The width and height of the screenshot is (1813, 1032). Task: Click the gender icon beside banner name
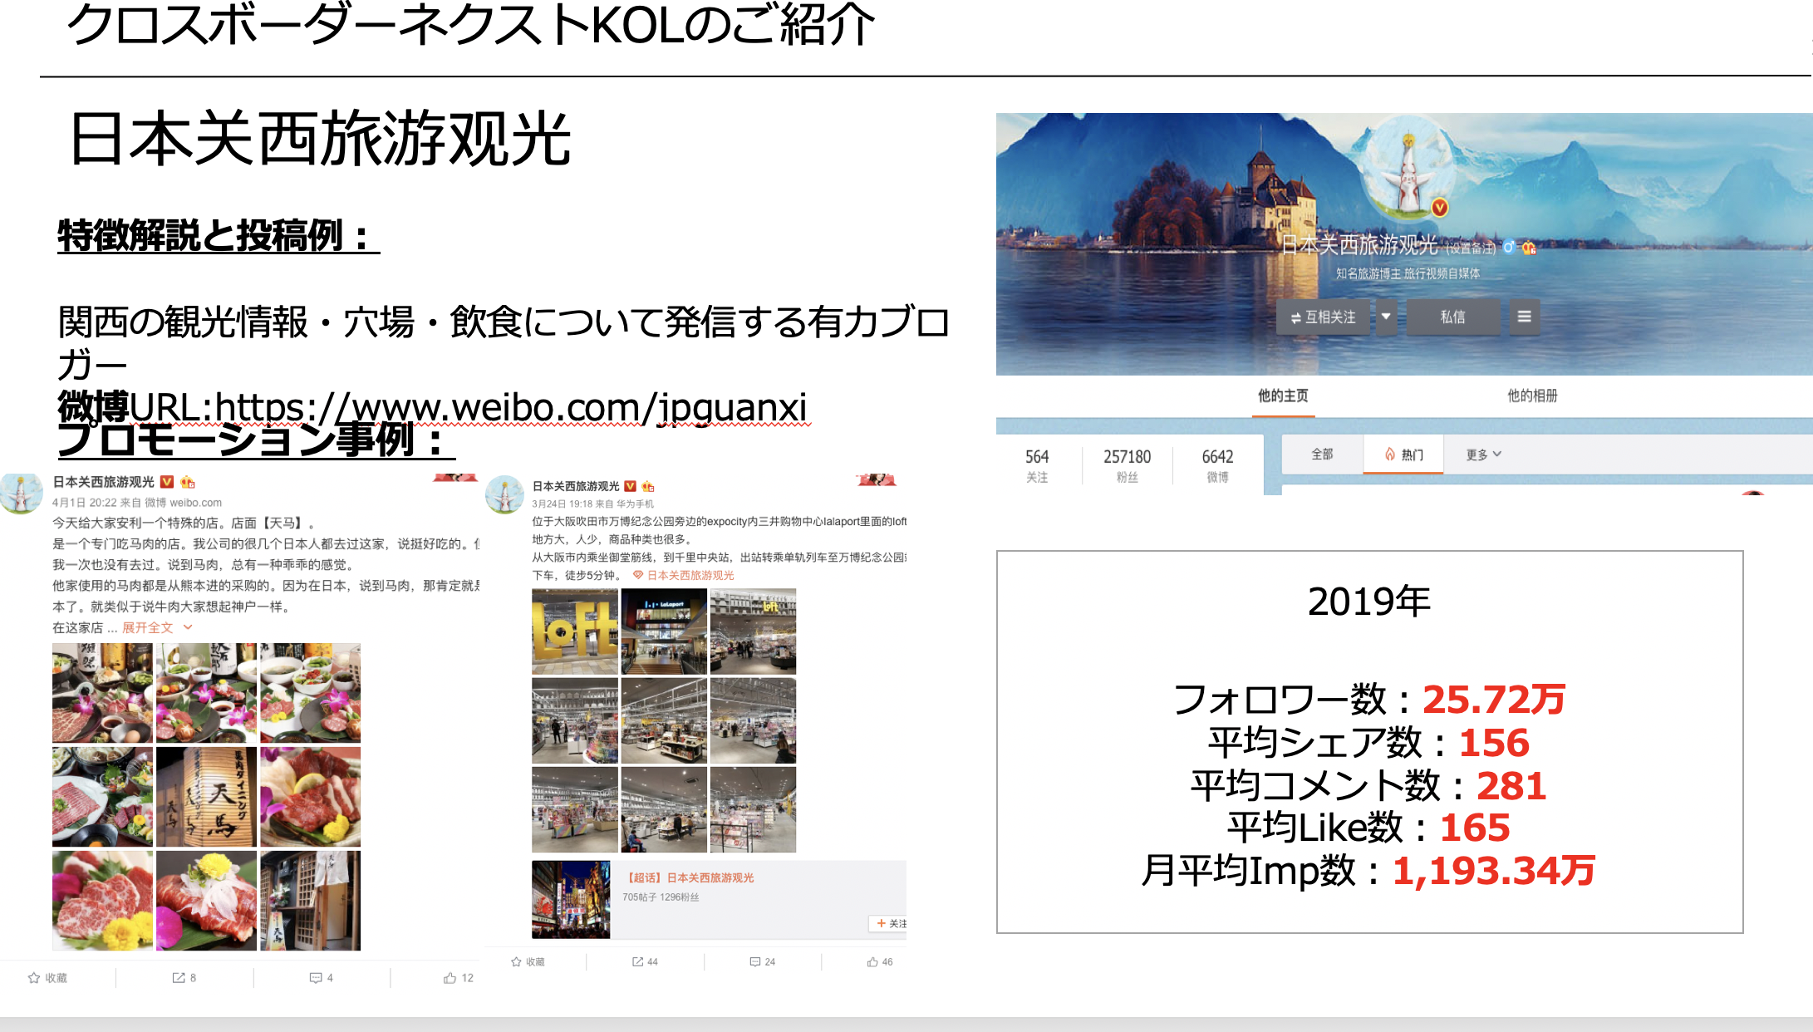point(1509,247)
